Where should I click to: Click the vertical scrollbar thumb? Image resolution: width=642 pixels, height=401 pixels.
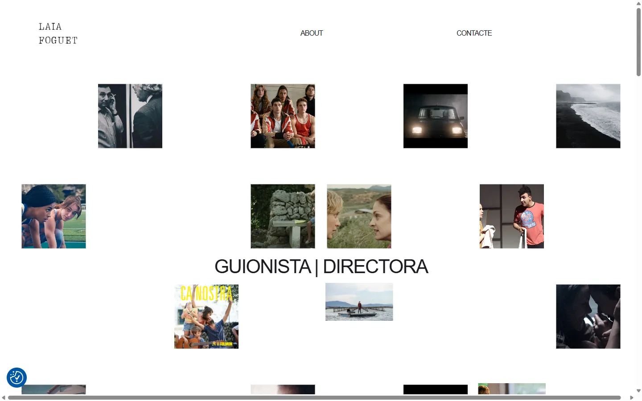tap(638, 42)
